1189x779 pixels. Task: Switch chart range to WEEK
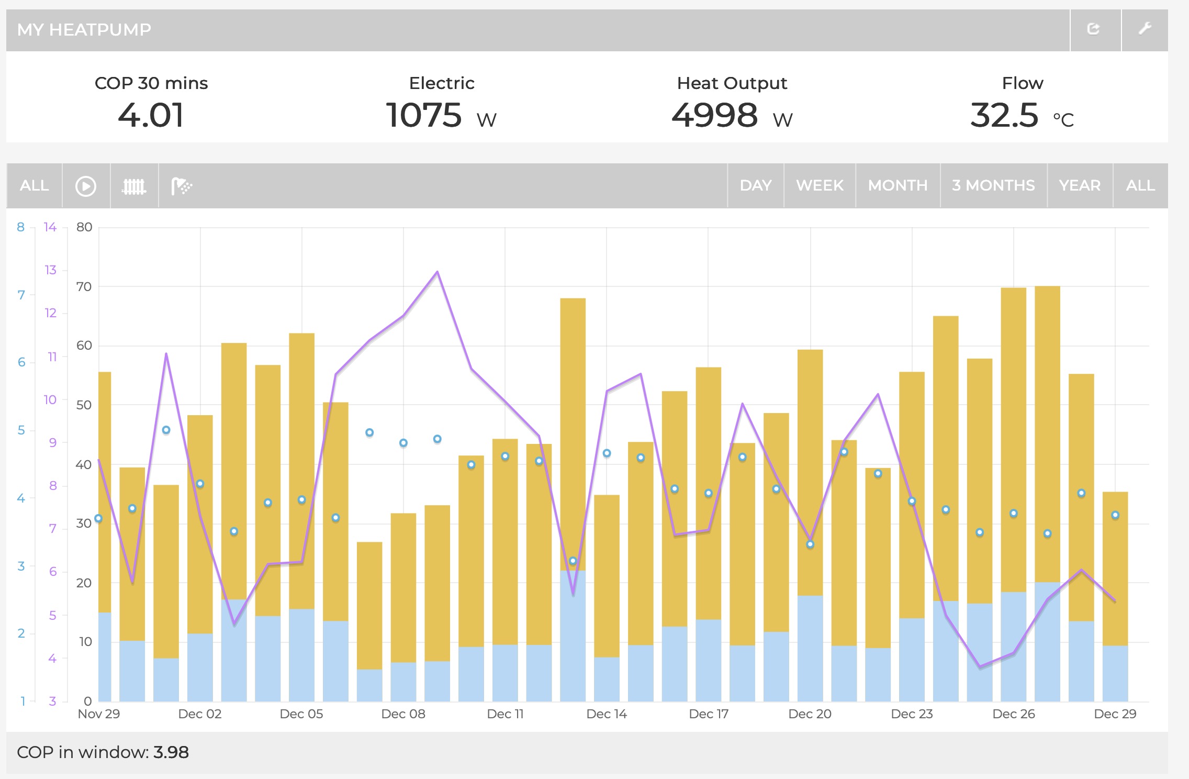point(820,186)
